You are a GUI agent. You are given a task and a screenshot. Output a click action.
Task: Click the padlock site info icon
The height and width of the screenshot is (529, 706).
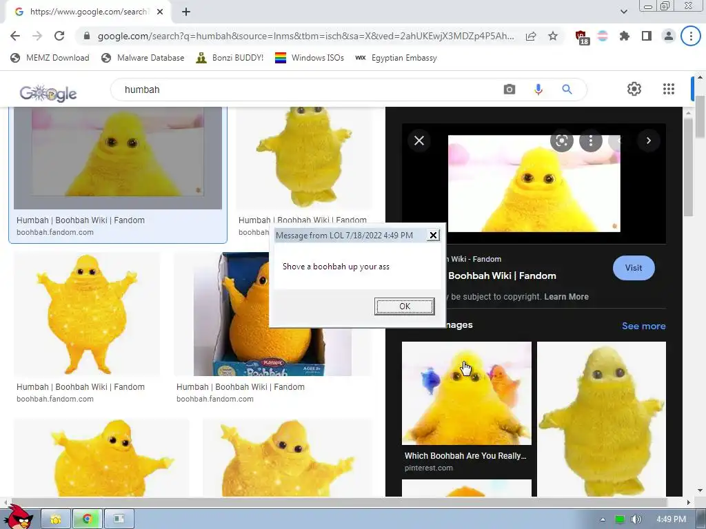87,36
